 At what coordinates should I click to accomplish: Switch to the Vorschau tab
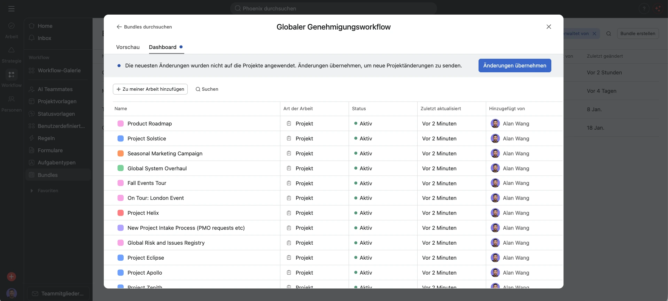128,47
